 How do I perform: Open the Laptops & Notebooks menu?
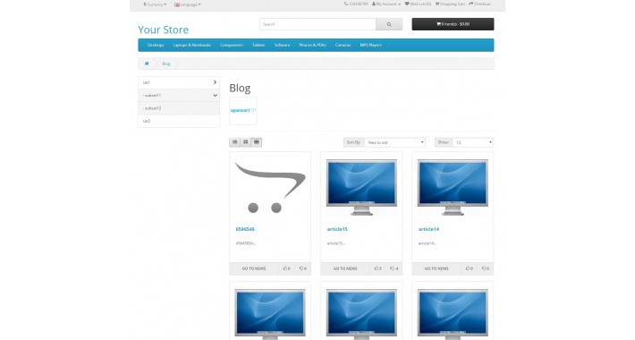pos(192,45)
